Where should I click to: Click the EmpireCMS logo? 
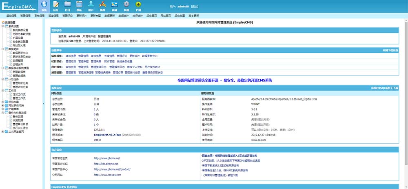point(19,6)
